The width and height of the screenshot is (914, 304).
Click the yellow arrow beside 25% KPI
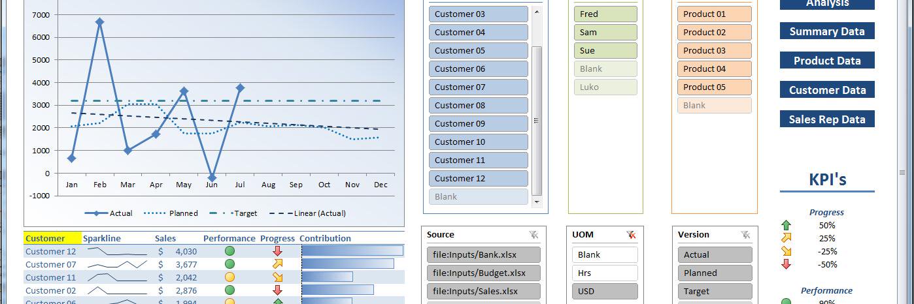click(x=786, y=238)
